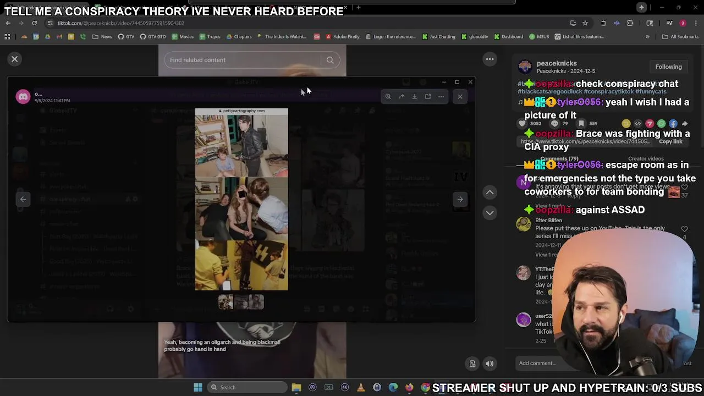
Task: Bookmark this page with the star icon
Action: 585,23
